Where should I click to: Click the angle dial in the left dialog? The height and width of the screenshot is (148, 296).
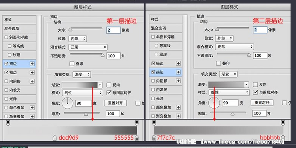[67, 103]
